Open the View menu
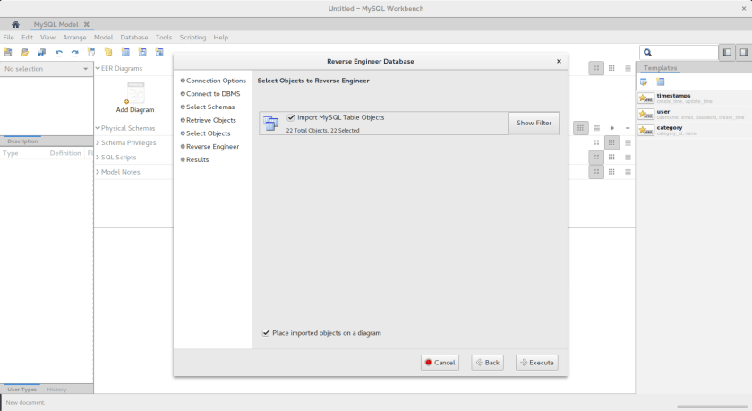The height and width of the screenshot is (411, 752). (x=47, y=37)
